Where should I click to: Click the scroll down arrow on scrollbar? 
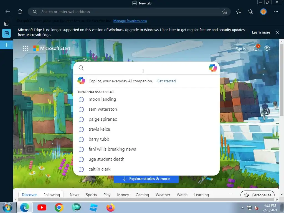[282, 195]
